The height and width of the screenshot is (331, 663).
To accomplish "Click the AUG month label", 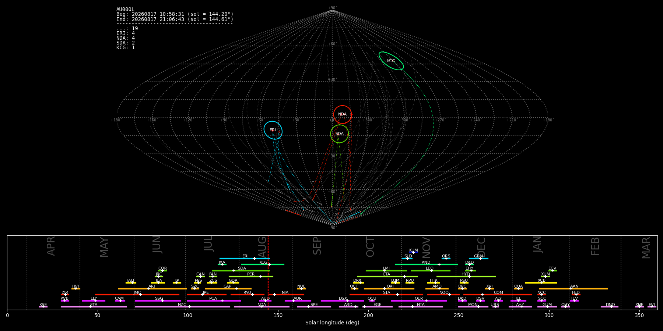I will click(262, 246).
